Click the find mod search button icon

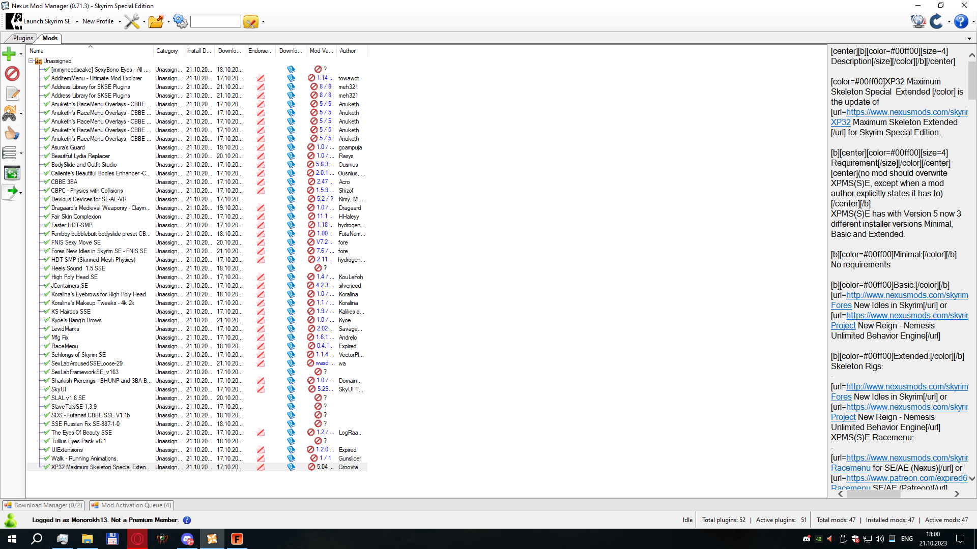point(251,21)
